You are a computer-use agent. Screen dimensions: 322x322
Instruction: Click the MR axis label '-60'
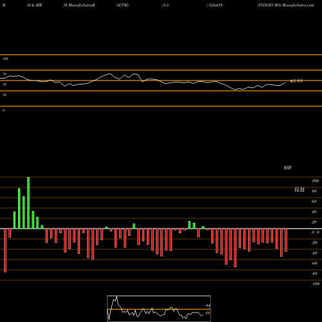point(314,263)
